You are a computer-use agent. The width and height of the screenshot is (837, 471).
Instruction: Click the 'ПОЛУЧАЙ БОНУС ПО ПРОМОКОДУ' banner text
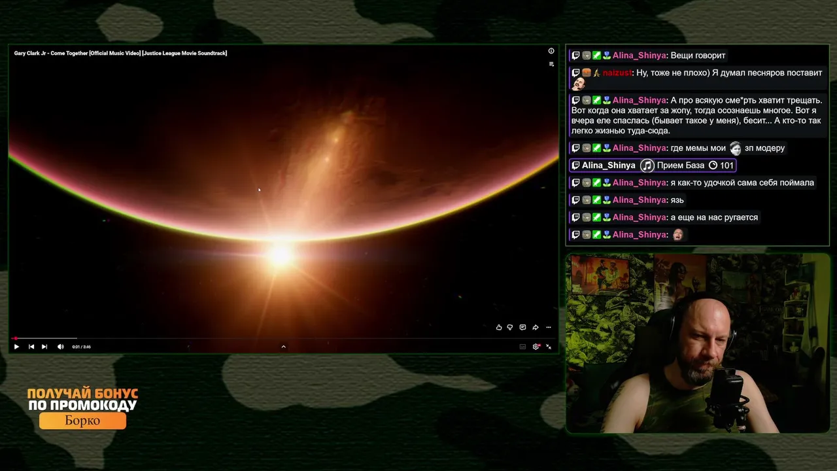click(x=82, y=399)
